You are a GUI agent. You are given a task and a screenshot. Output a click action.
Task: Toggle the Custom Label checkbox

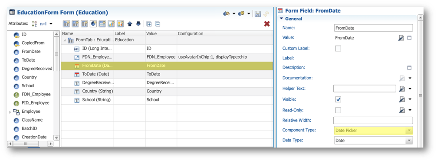338,49
